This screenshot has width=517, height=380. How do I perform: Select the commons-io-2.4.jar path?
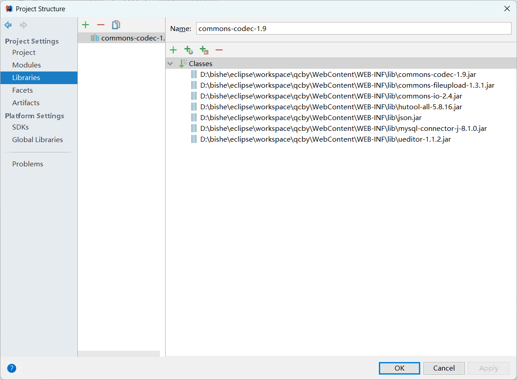click(x=331, y=96)
